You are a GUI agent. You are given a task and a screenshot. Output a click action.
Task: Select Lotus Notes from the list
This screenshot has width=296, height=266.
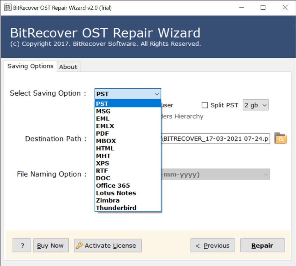[116, 193]
